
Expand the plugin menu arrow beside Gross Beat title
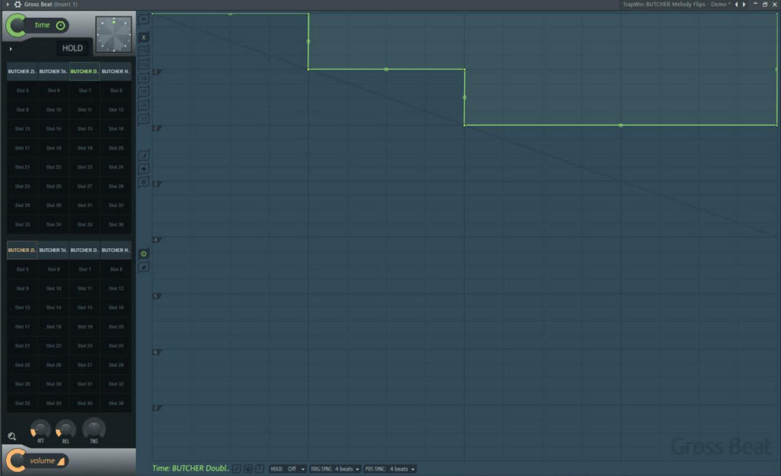7,5
